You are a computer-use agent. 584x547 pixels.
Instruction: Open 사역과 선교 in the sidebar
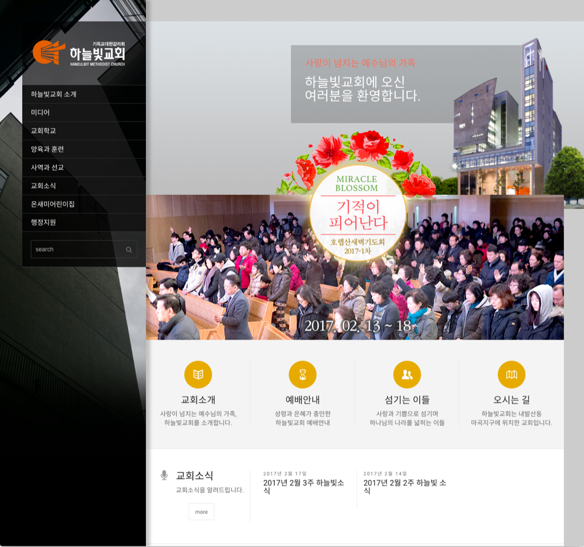pos(84,168)
